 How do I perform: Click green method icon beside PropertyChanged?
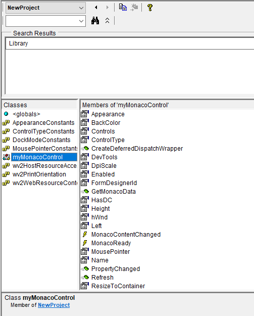click(85, 268)
